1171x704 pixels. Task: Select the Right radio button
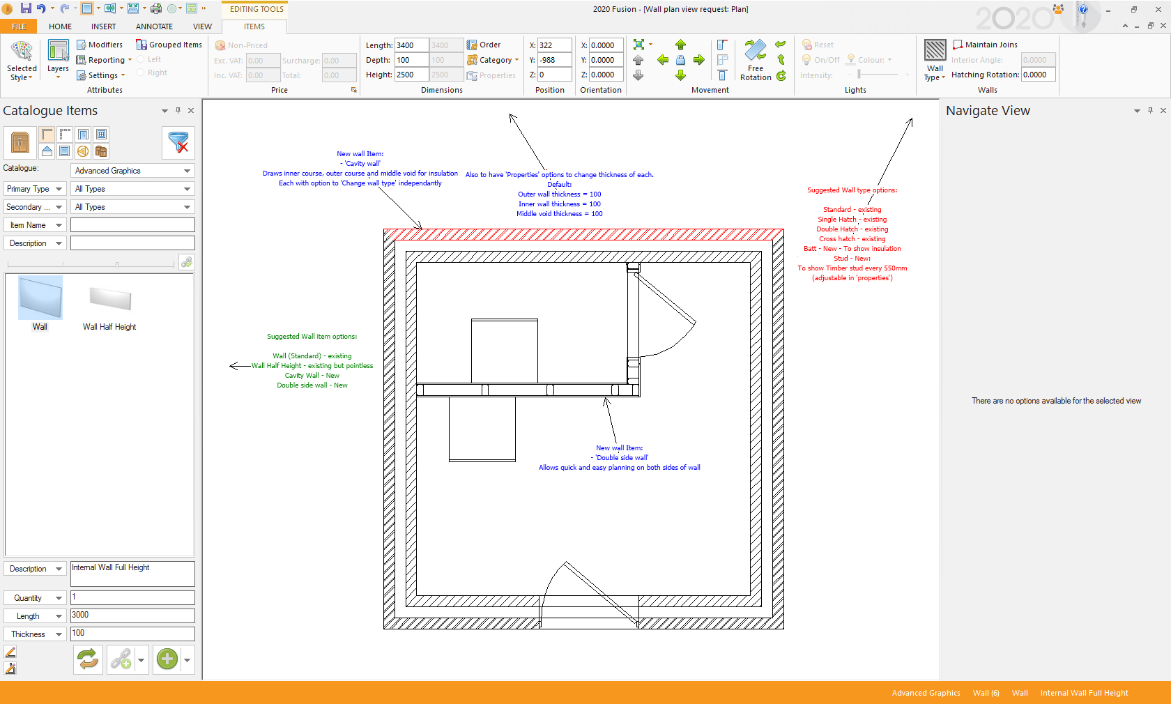(x=152, y=72)
